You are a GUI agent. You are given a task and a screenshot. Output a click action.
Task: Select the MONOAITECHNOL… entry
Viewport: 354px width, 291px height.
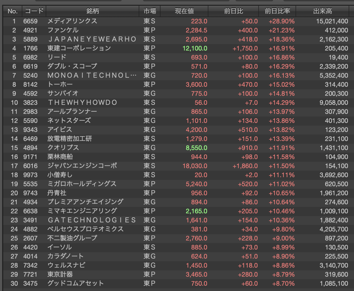(92, 75)
